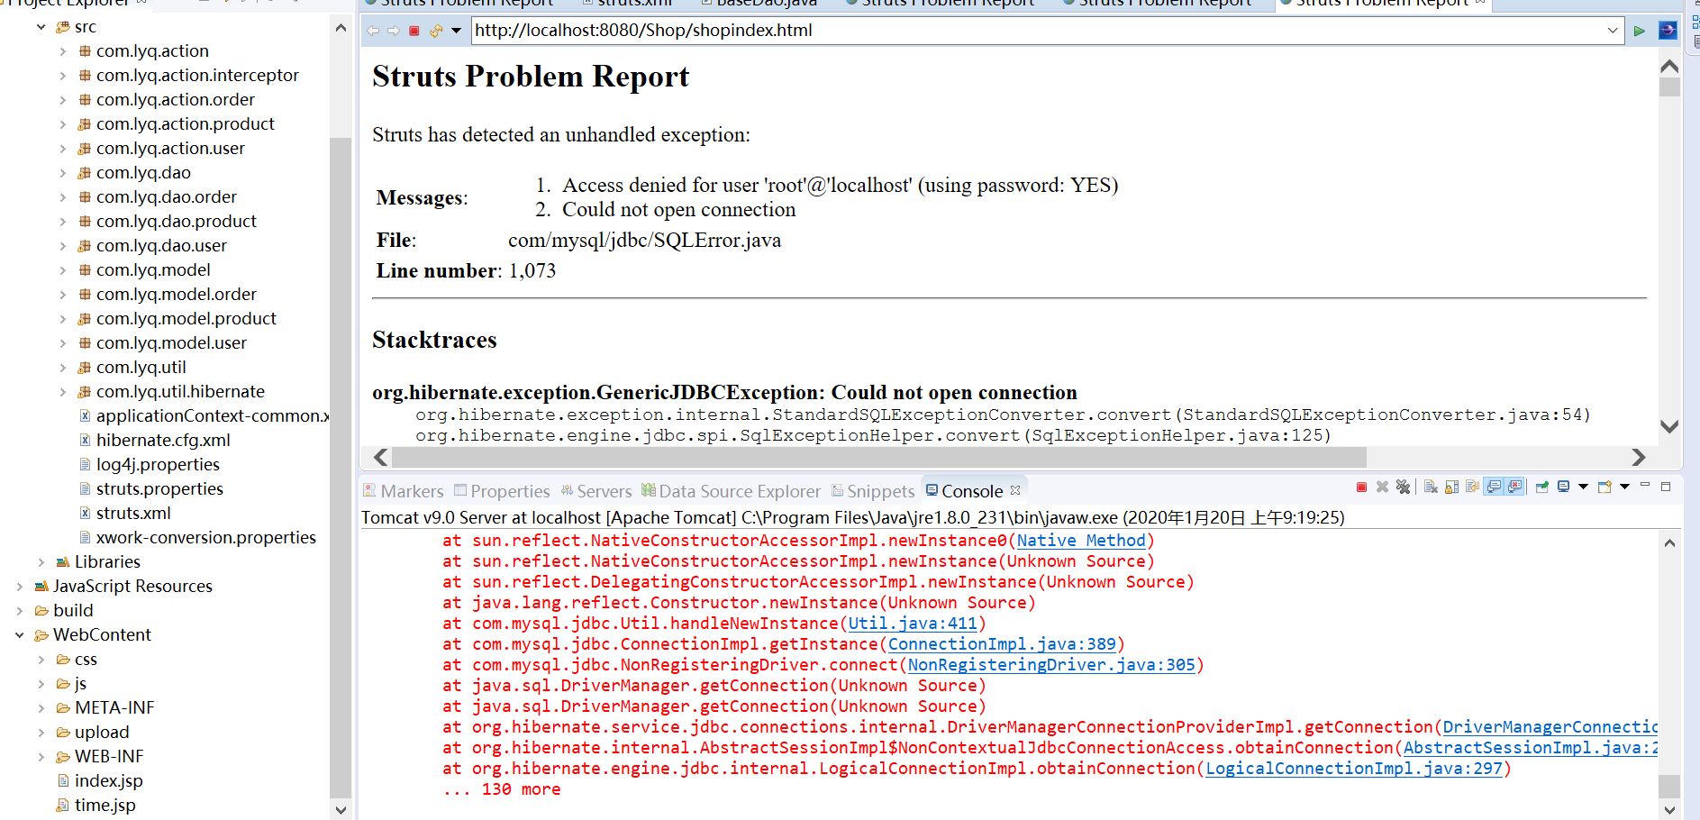This screenshot has width=1700, height=820.
Task: Expand the com.lyq.dao package
Action: click(63, 173)
